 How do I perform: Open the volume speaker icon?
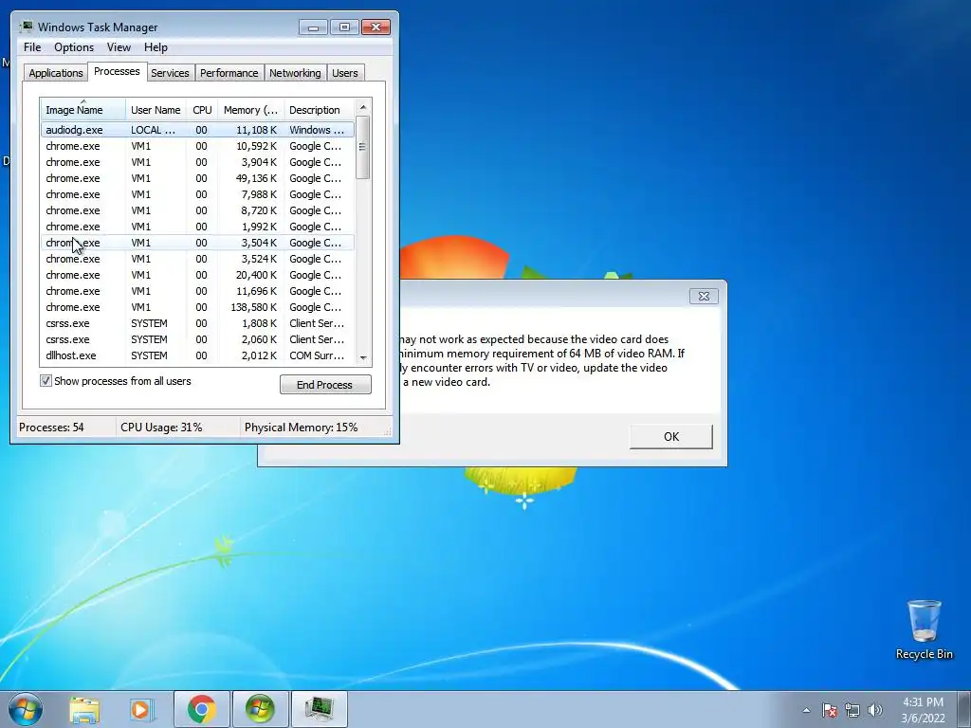coord(875,710)
